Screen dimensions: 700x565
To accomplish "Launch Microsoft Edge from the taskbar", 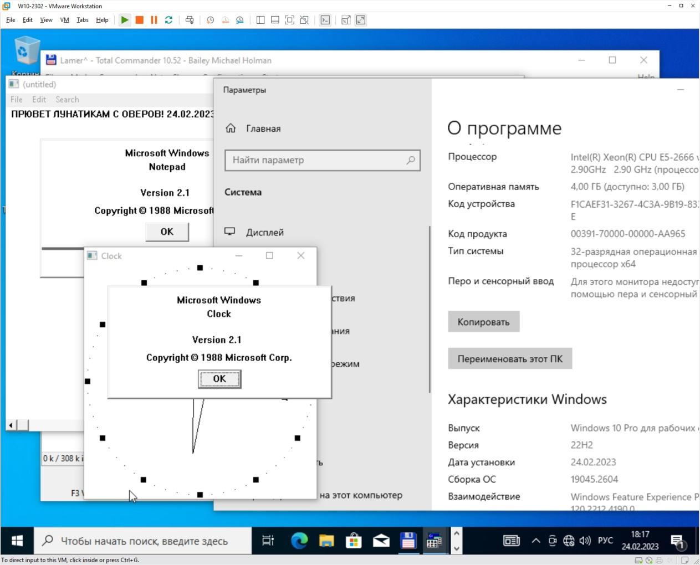I will click(299, 541).
